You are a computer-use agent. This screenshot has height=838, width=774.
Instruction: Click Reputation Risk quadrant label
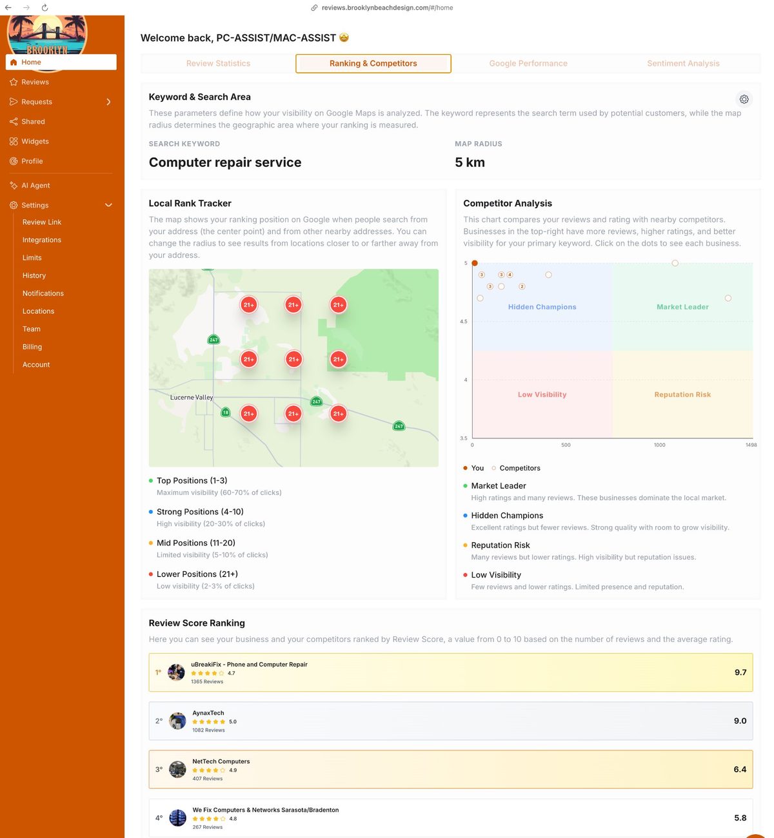[682, 395]
